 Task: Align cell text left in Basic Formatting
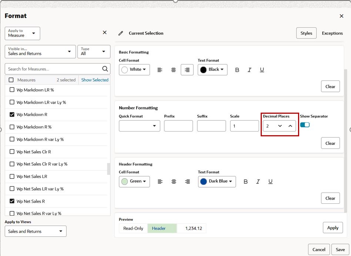pos(160,70)
